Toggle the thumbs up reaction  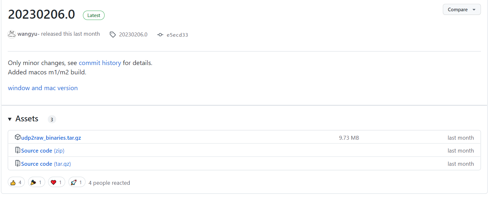16,183
